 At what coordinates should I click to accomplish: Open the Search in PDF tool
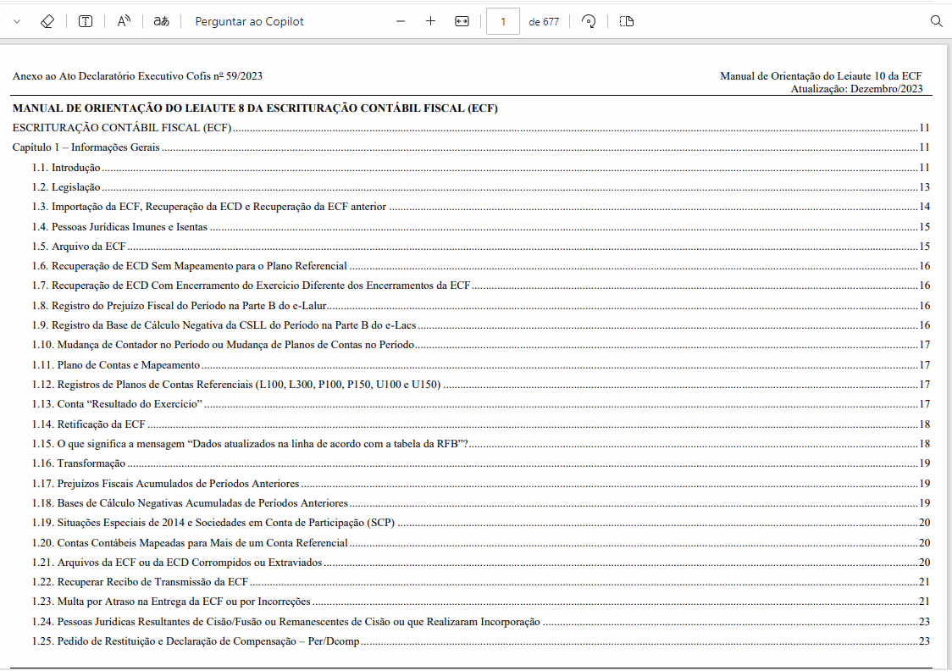(x=936, y=21)
